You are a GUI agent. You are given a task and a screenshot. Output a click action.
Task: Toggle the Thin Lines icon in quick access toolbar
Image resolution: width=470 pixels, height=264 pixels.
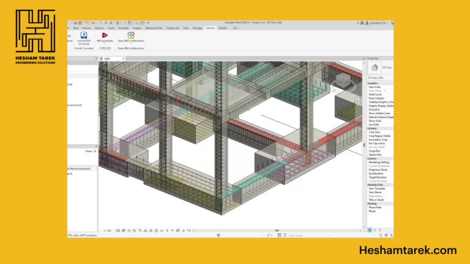coord(130,23)
